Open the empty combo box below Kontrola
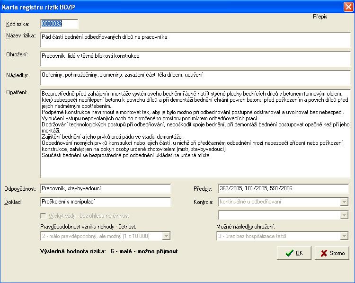The height and width of the screenshot is (283, 355). (x=344, y=215)
